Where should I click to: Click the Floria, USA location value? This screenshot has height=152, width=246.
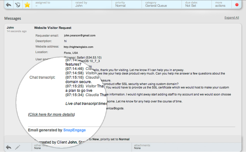pyautogui.click(x=71, y=53)
